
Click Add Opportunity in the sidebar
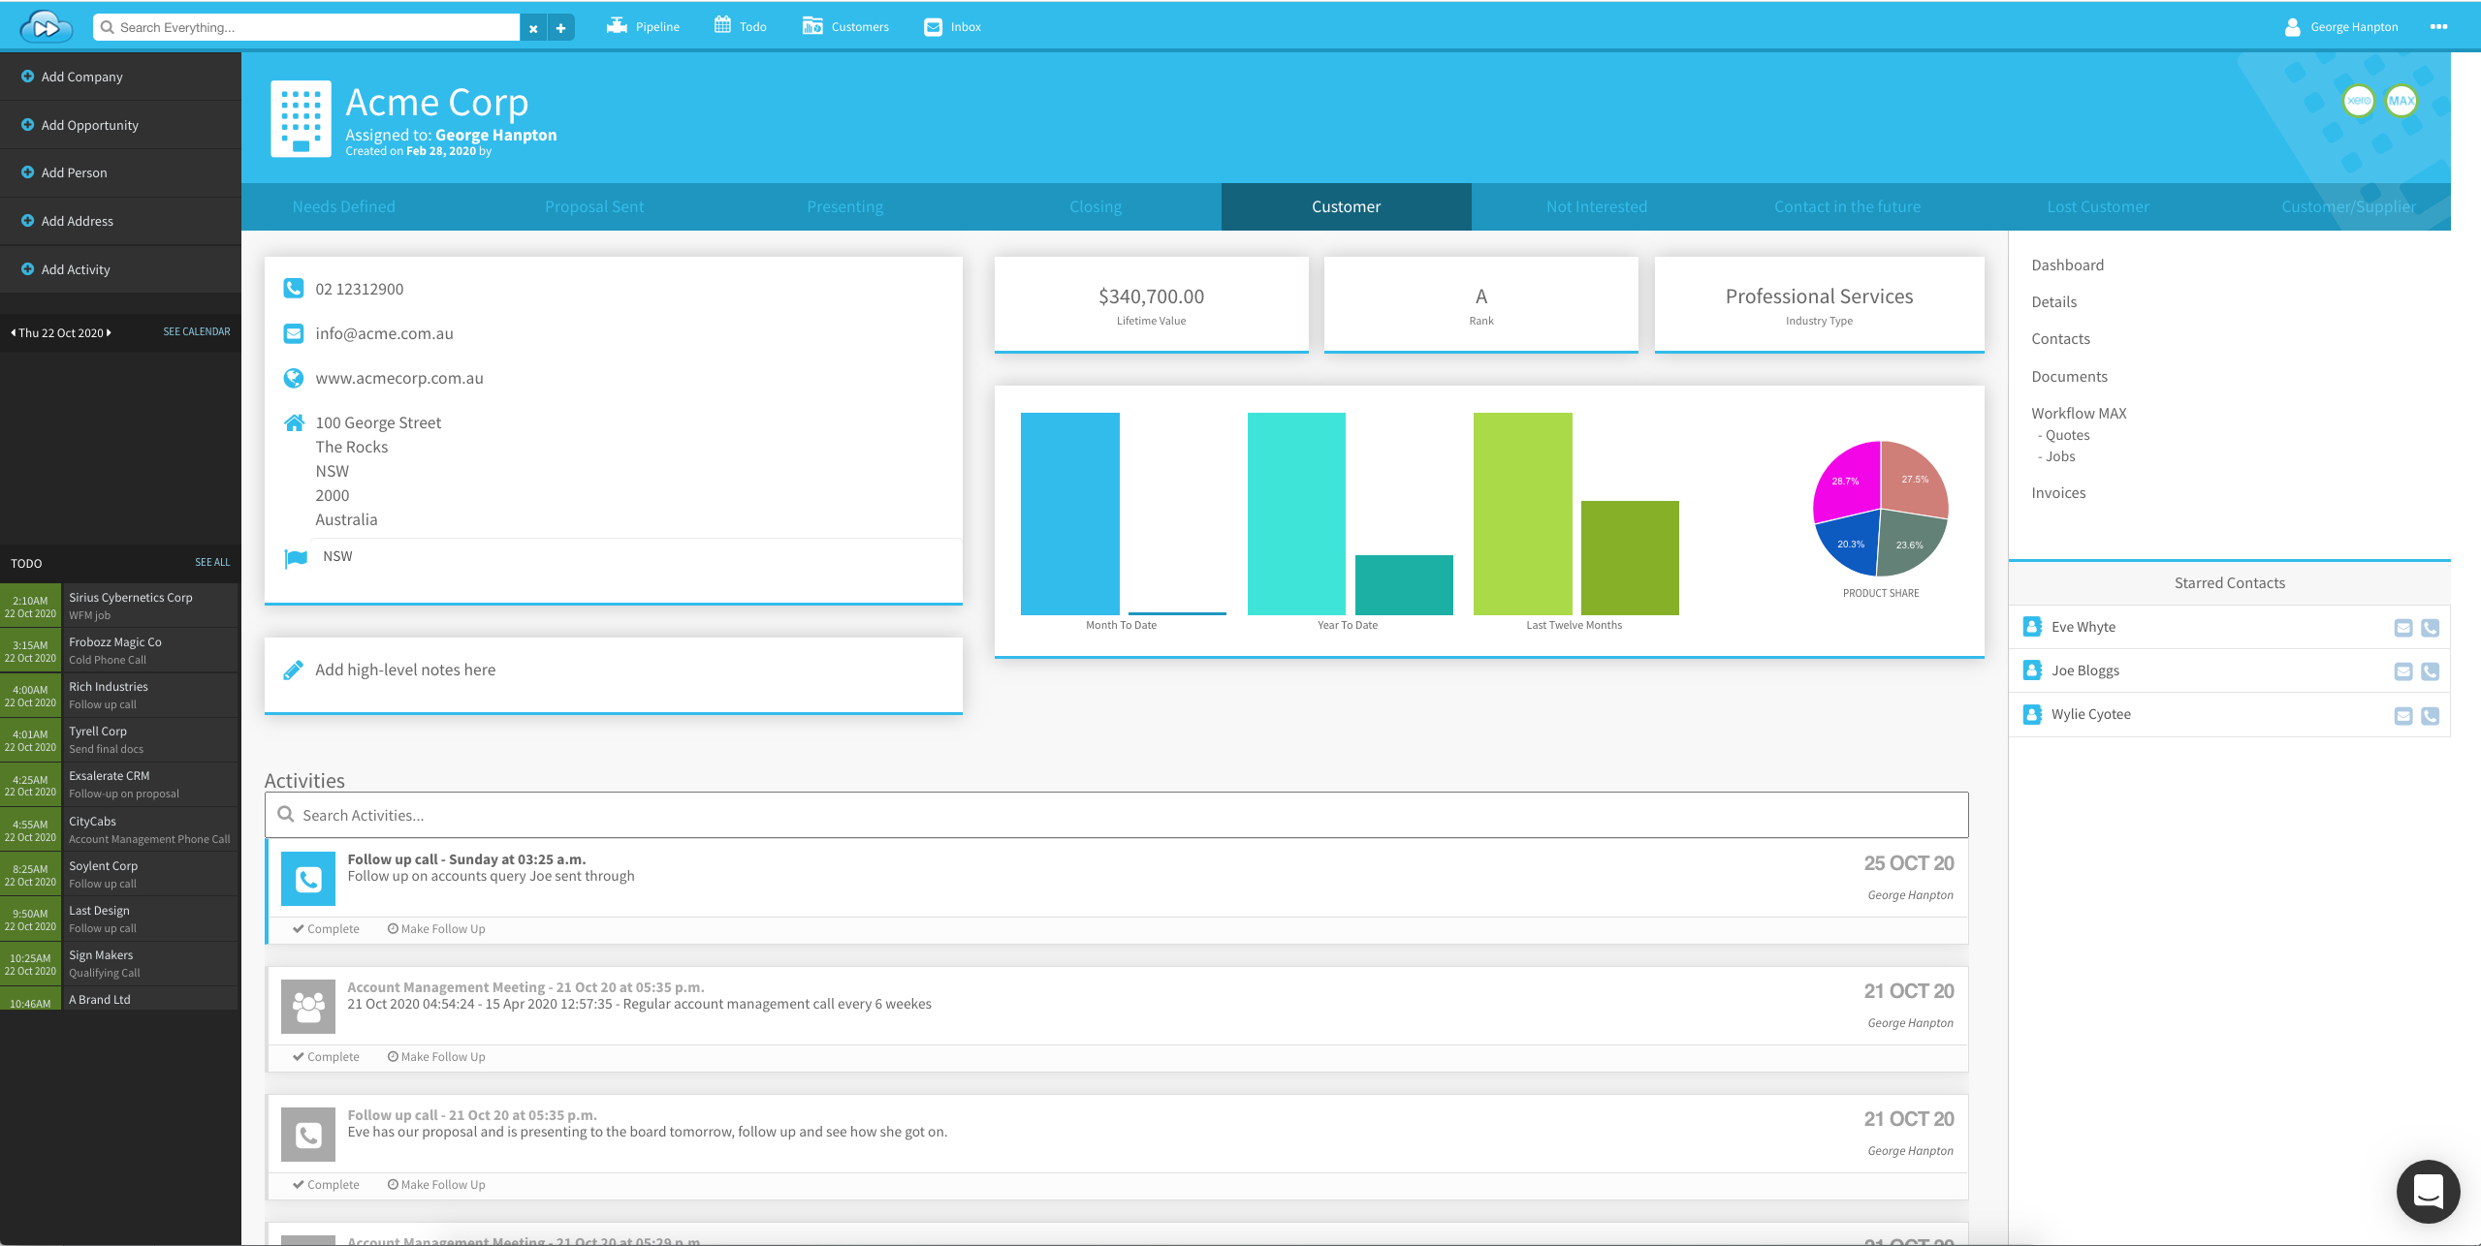pos(89,124)
